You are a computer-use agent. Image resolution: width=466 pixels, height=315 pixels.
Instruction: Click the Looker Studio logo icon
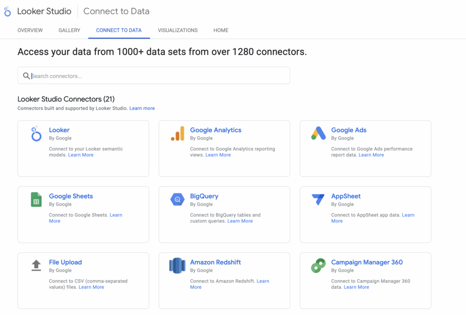tap(7, 12)
